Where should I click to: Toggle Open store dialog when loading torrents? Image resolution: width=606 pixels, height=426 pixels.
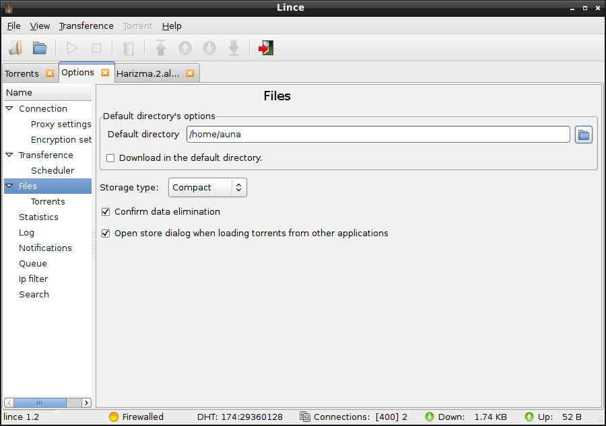106,234
